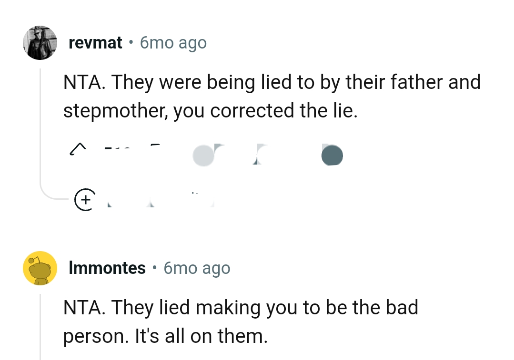Click revmat's profile avatar
This screenshot has width=514, height=360.
[40, 43]
